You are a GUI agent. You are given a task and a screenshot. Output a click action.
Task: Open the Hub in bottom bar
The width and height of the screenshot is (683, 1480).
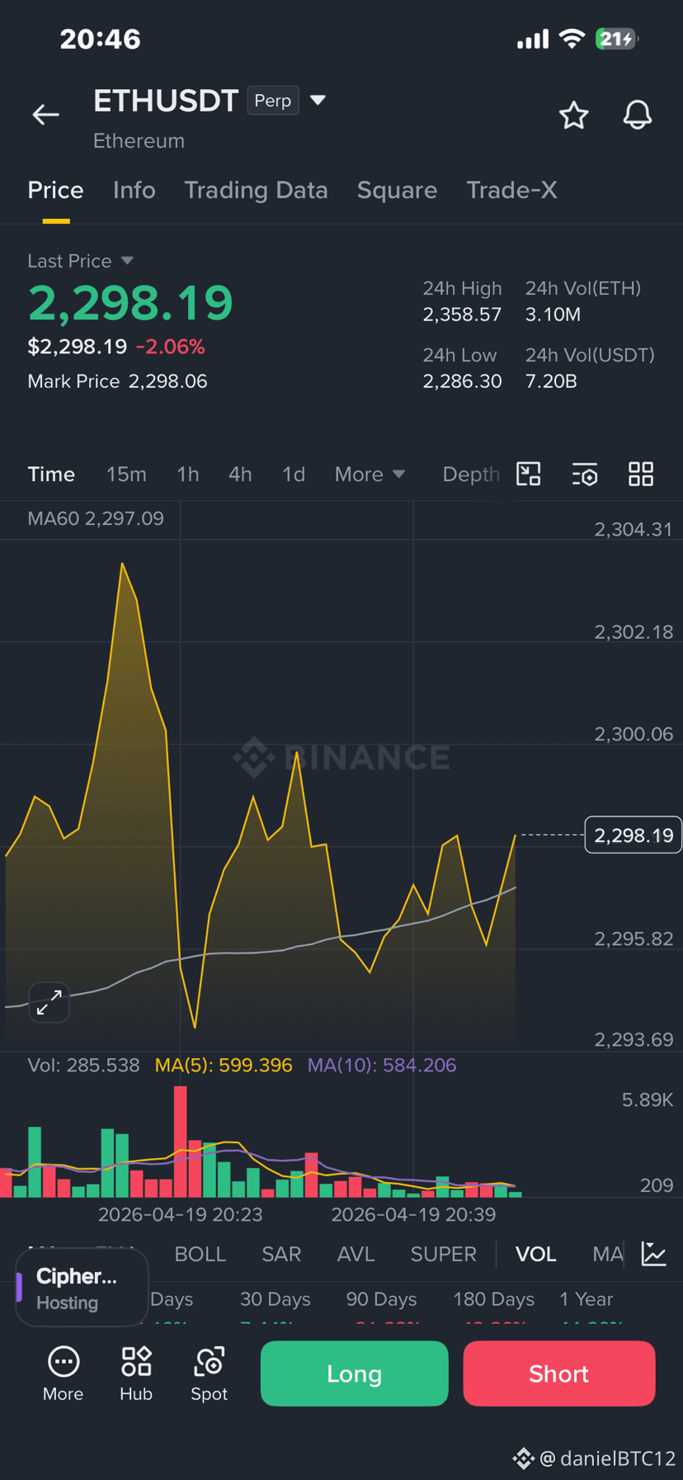pos(136,1374)
